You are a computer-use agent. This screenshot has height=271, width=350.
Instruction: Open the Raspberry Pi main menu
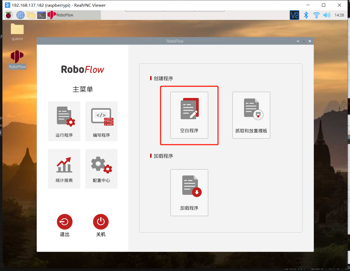point(9,15)
